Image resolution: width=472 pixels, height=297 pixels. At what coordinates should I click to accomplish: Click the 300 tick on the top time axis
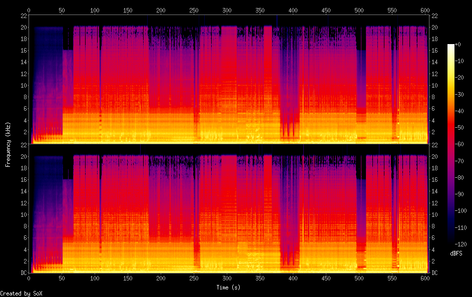point(227,10)
